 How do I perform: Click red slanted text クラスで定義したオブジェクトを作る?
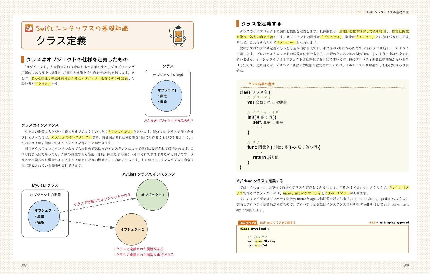(102, 200)
